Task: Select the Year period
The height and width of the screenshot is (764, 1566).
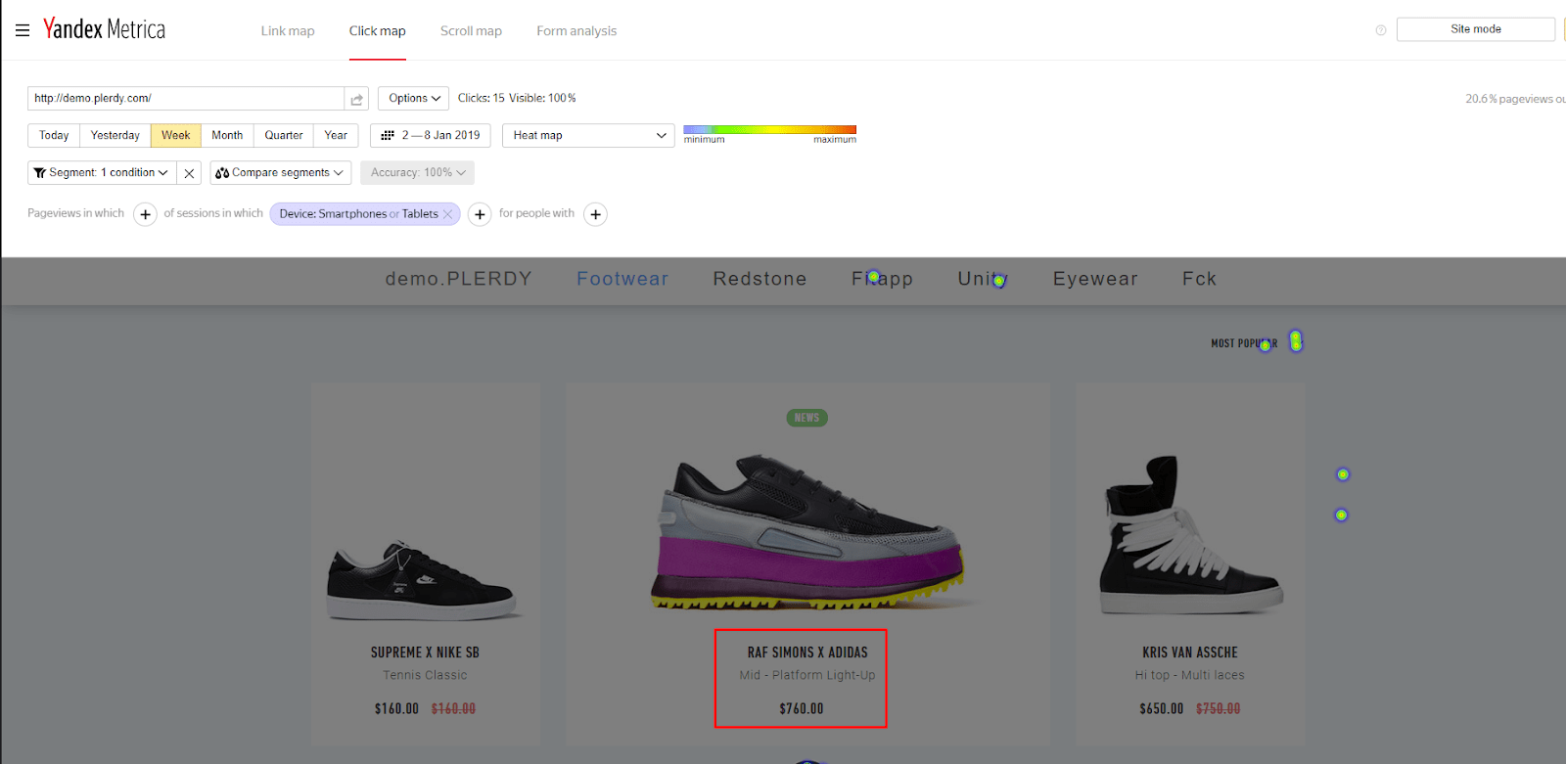Action: click(x=336, y=135)
